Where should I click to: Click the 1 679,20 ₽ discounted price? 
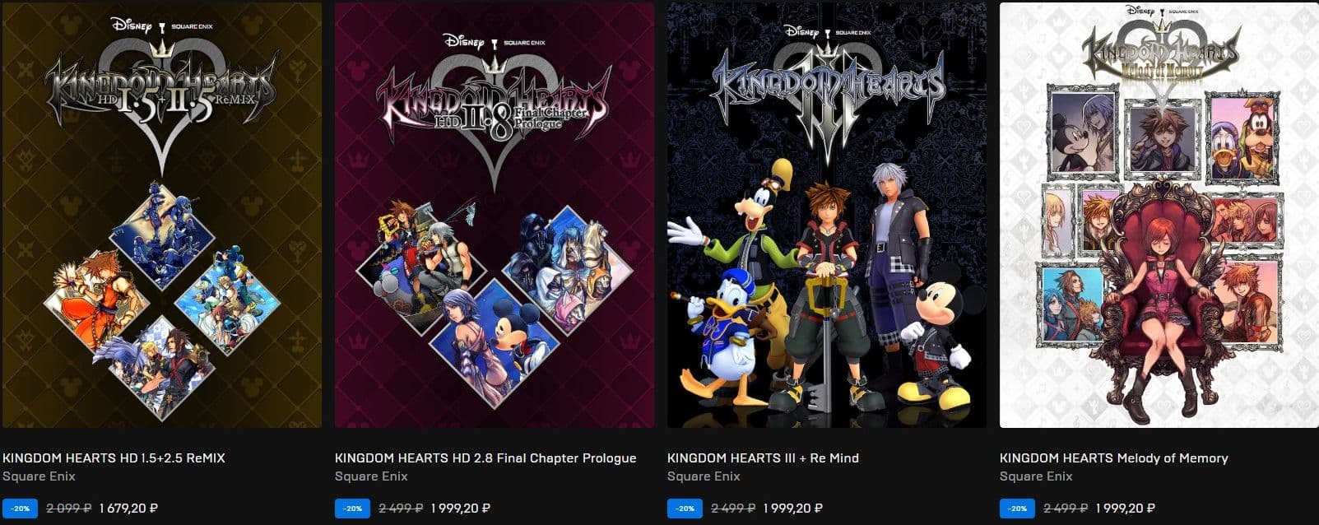pos(128,509)
